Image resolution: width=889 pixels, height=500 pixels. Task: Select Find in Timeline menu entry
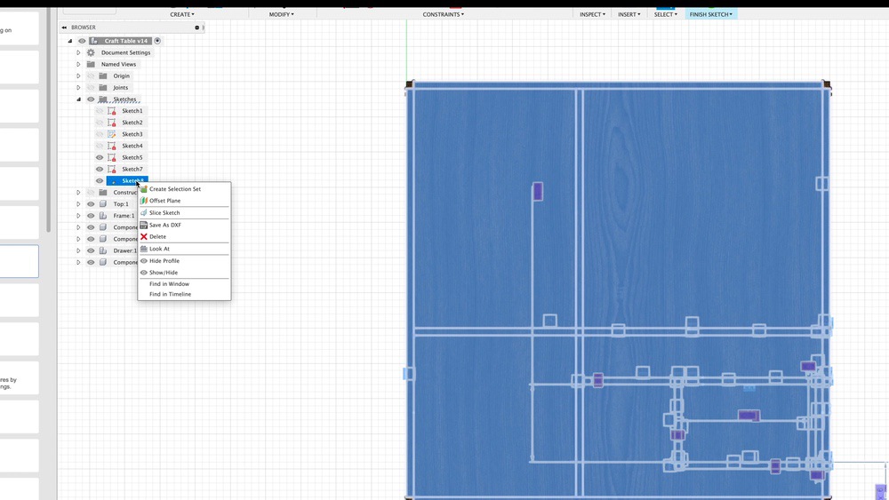tap(170, 295)
